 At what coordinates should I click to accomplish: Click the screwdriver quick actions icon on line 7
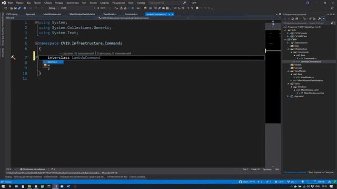[x=13, y=57]
